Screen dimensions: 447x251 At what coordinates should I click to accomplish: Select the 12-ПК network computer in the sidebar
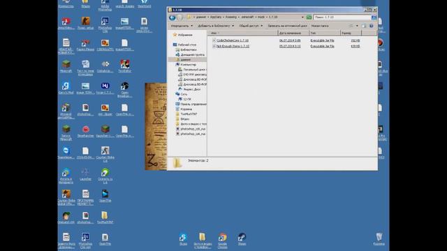(184, 99)
